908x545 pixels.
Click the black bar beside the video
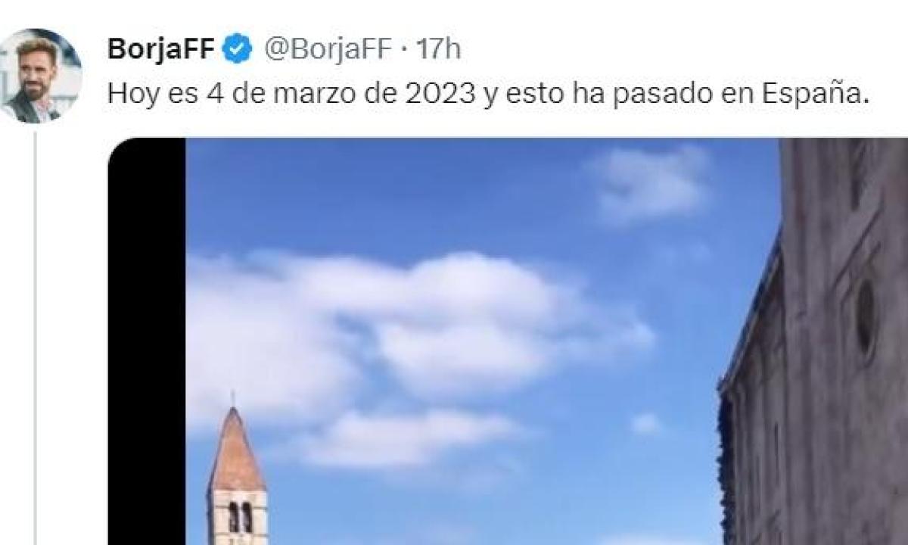pyautogui.click(x=147, y=341)
